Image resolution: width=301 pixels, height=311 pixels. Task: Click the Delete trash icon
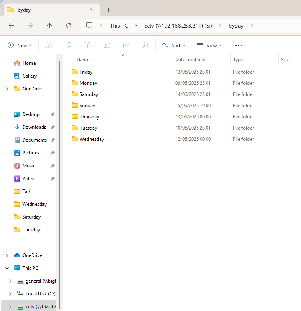click(x=145, y=45)
